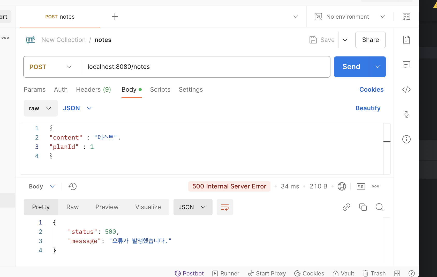Search response body with magnifier icon
Screen dimensions: 437x277
[x=380, y=207]
